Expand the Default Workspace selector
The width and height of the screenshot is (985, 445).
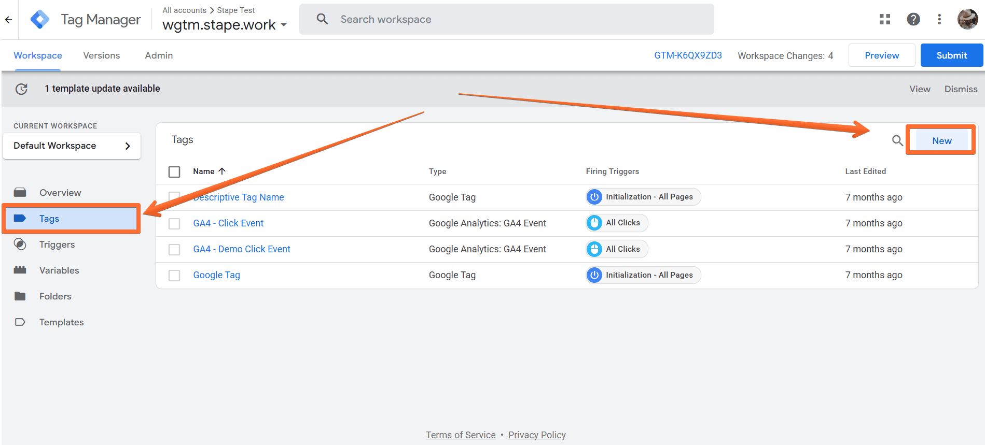point(72,146)
